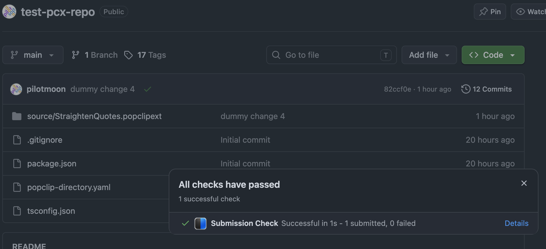546x249 pixels.
Task: Click the '1 successful check' summary text
Action: coord(209,199)
